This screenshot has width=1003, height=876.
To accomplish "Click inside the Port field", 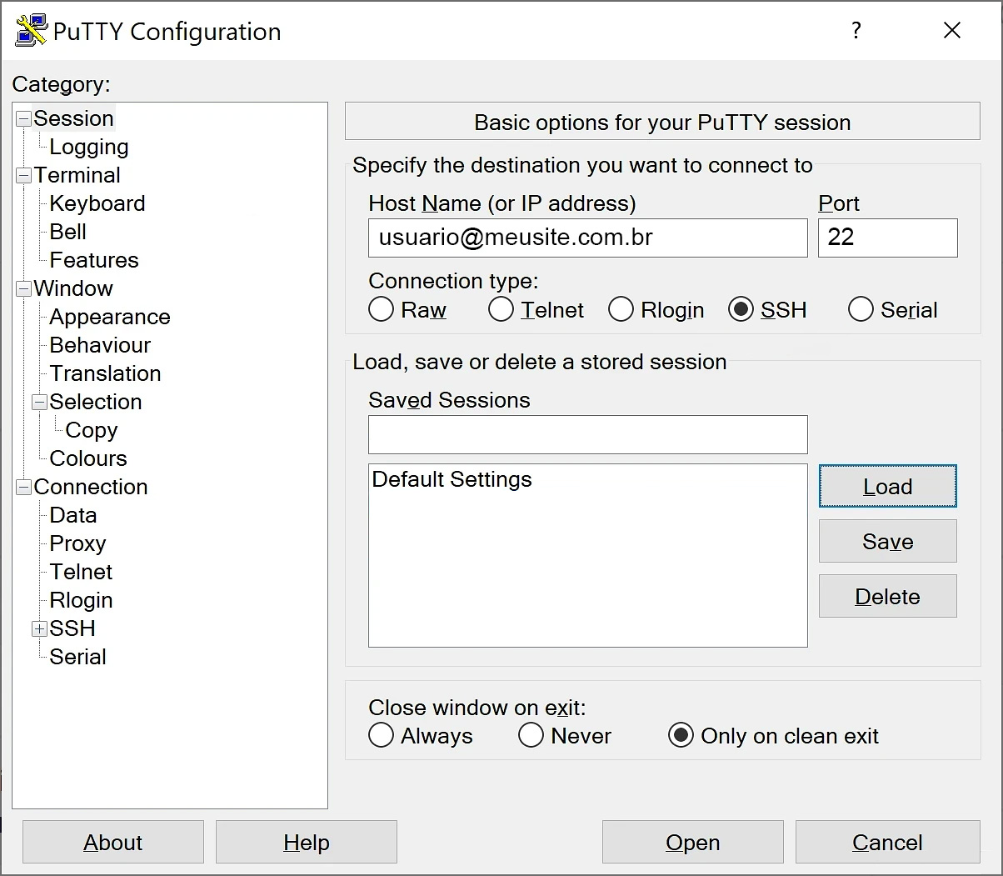I will [887, 238].
